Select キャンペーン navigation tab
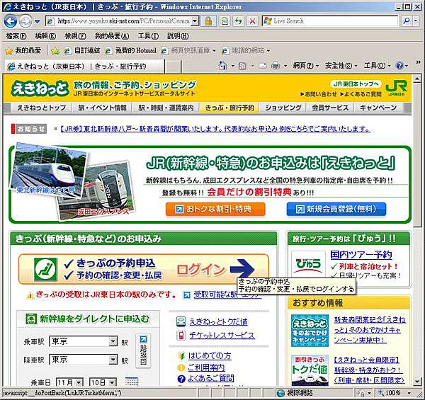Viewport: 425px width, 400px height. (378, 108)
